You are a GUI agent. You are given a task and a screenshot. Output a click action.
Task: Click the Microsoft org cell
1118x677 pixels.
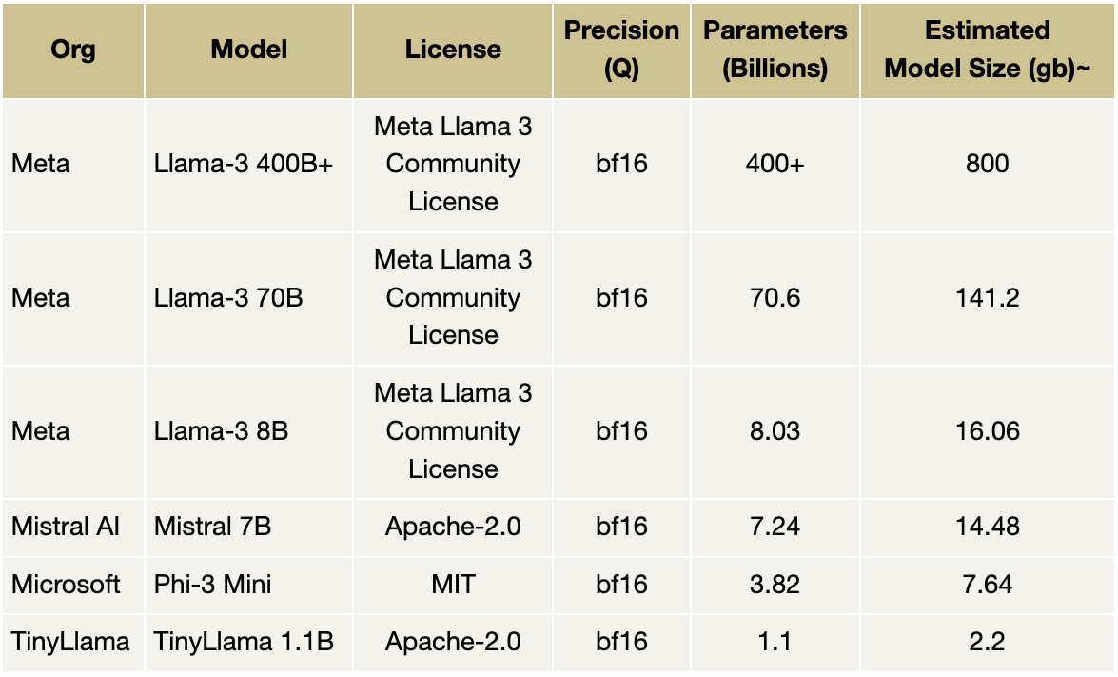(x=66, y=584)
